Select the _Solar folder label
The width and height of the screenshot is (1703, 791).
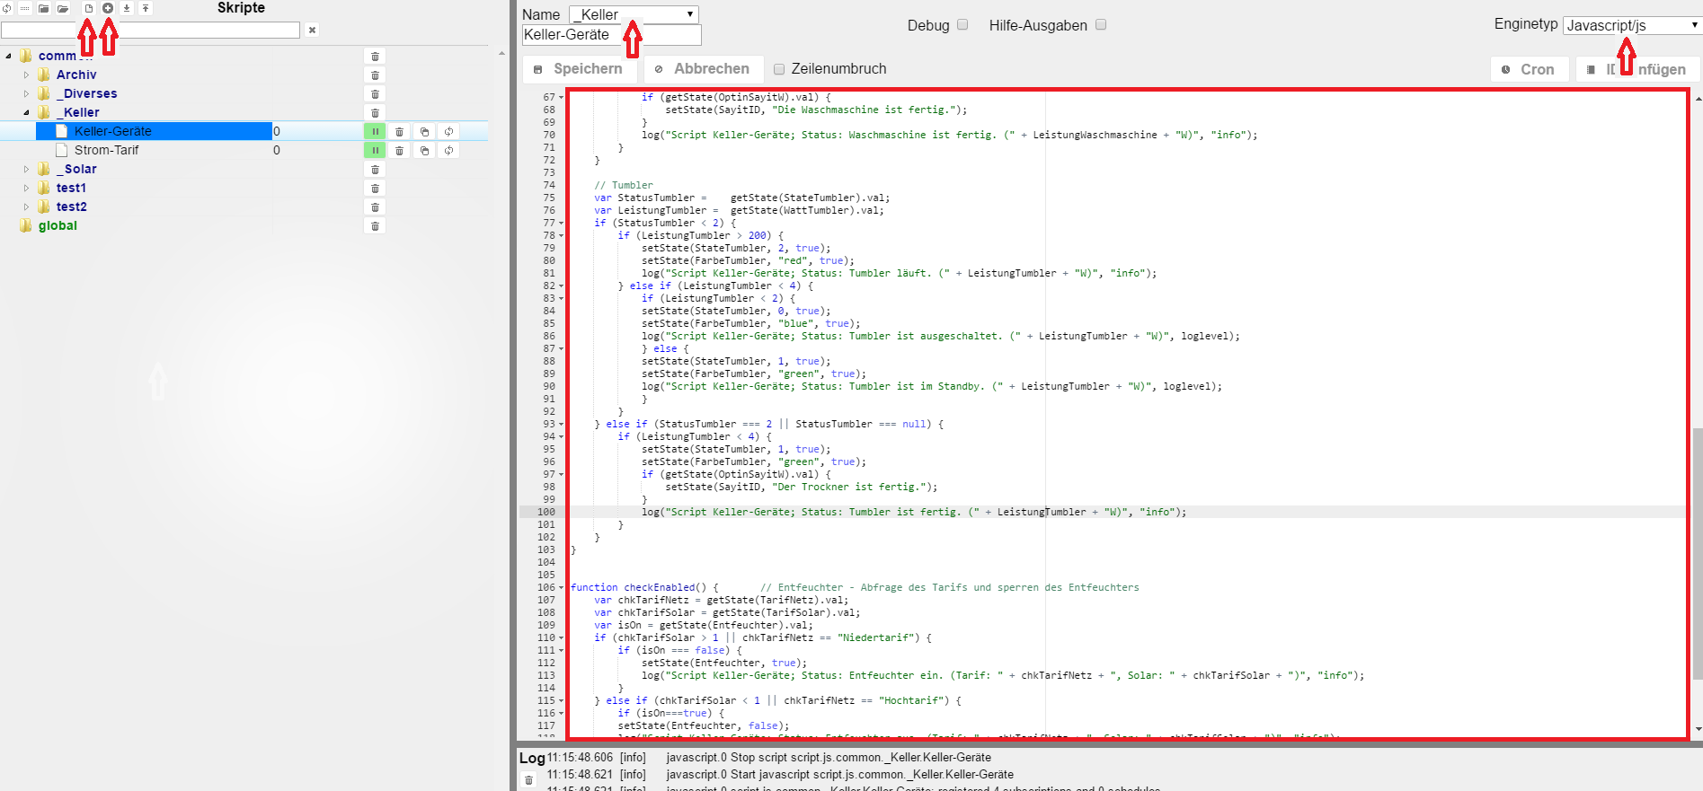76,170
